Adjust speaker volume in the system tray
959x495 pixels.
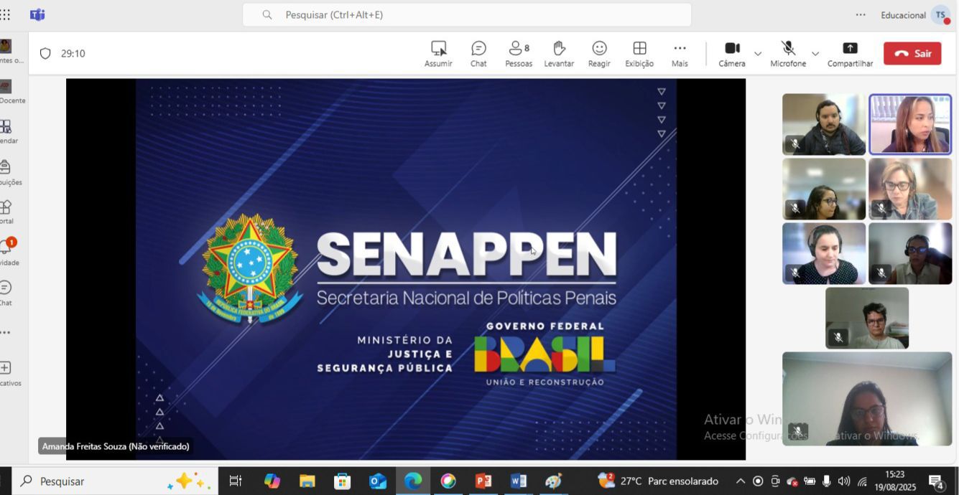(842, 481)
